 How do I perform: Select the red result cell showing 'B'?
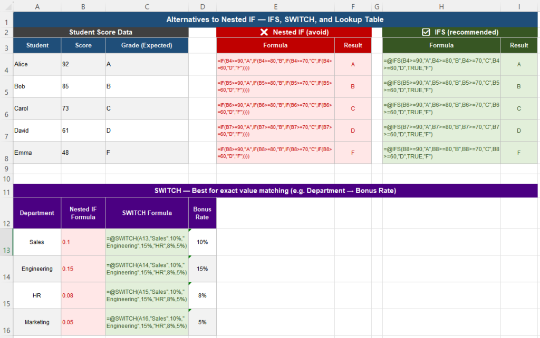pyautogui.click(x=353, y=86)
